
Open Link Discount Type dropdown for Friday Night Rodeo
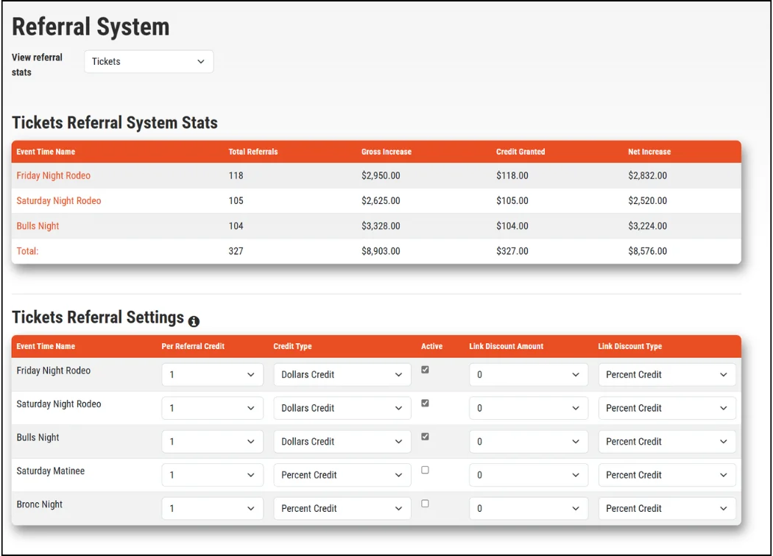(667, 375)
